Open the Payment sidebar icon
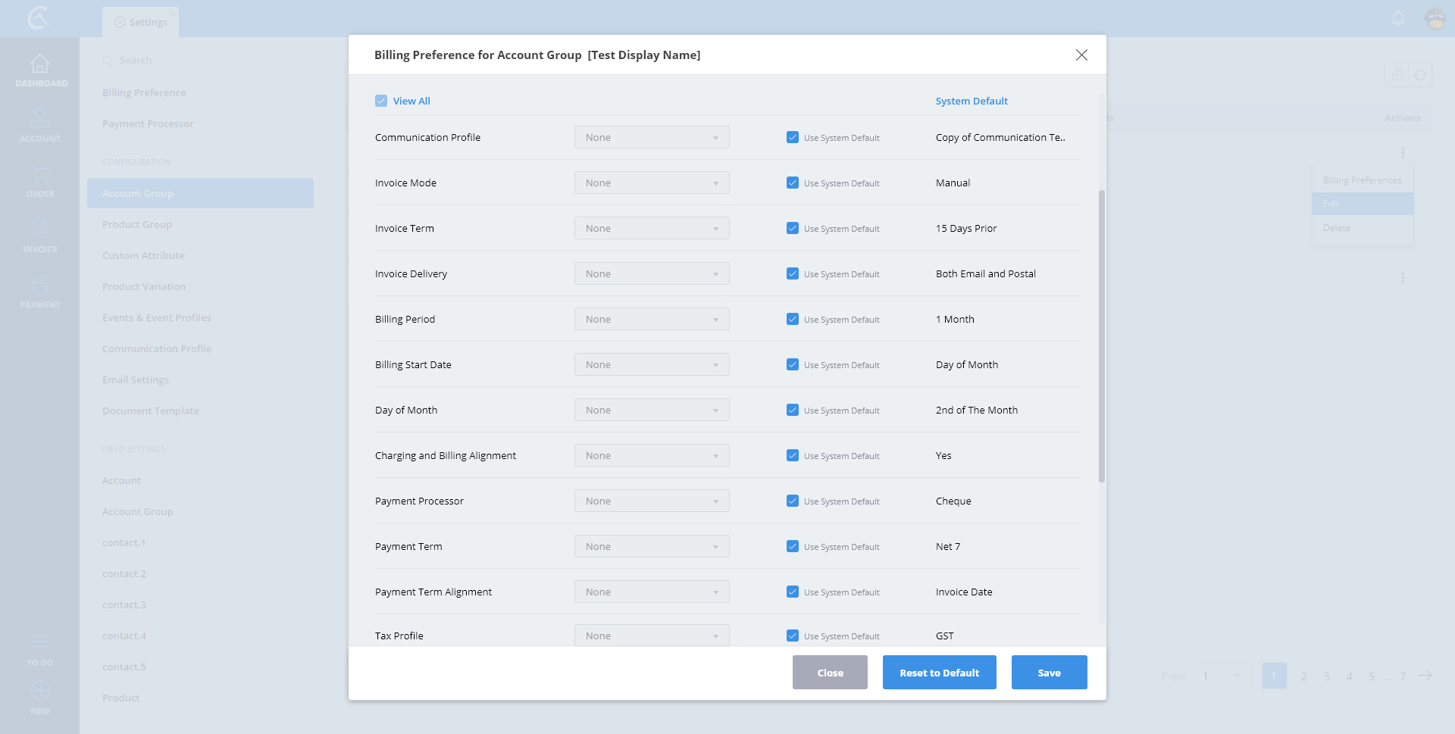 tap(40, 285)
